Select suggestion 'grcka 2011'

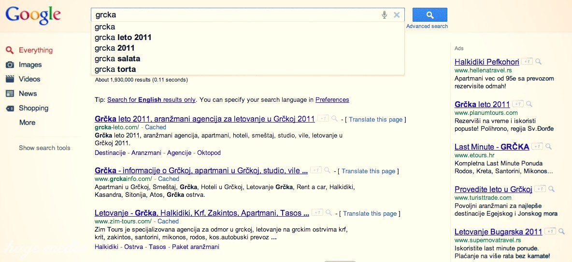click(x=248, y=48)
